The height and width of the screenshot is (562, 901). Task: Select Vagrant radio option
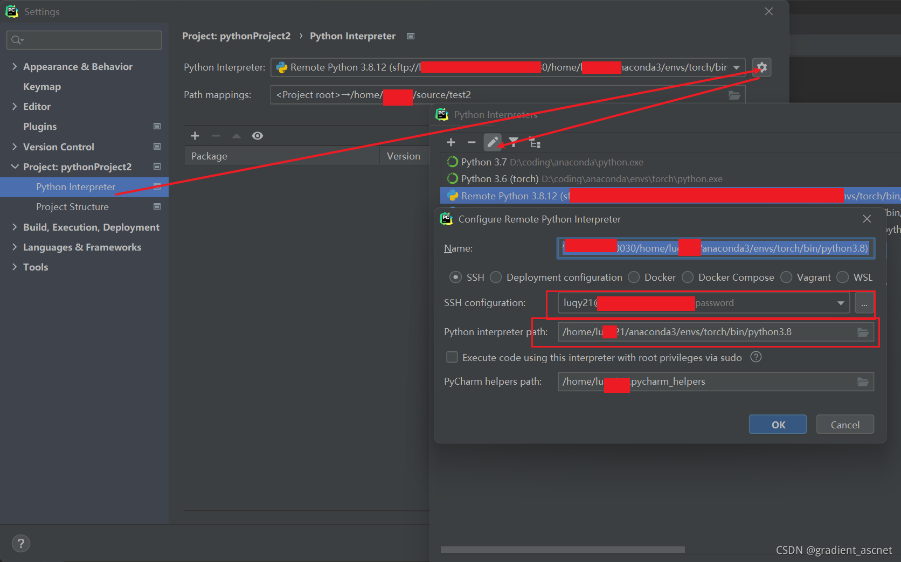(x=786, y=277)
